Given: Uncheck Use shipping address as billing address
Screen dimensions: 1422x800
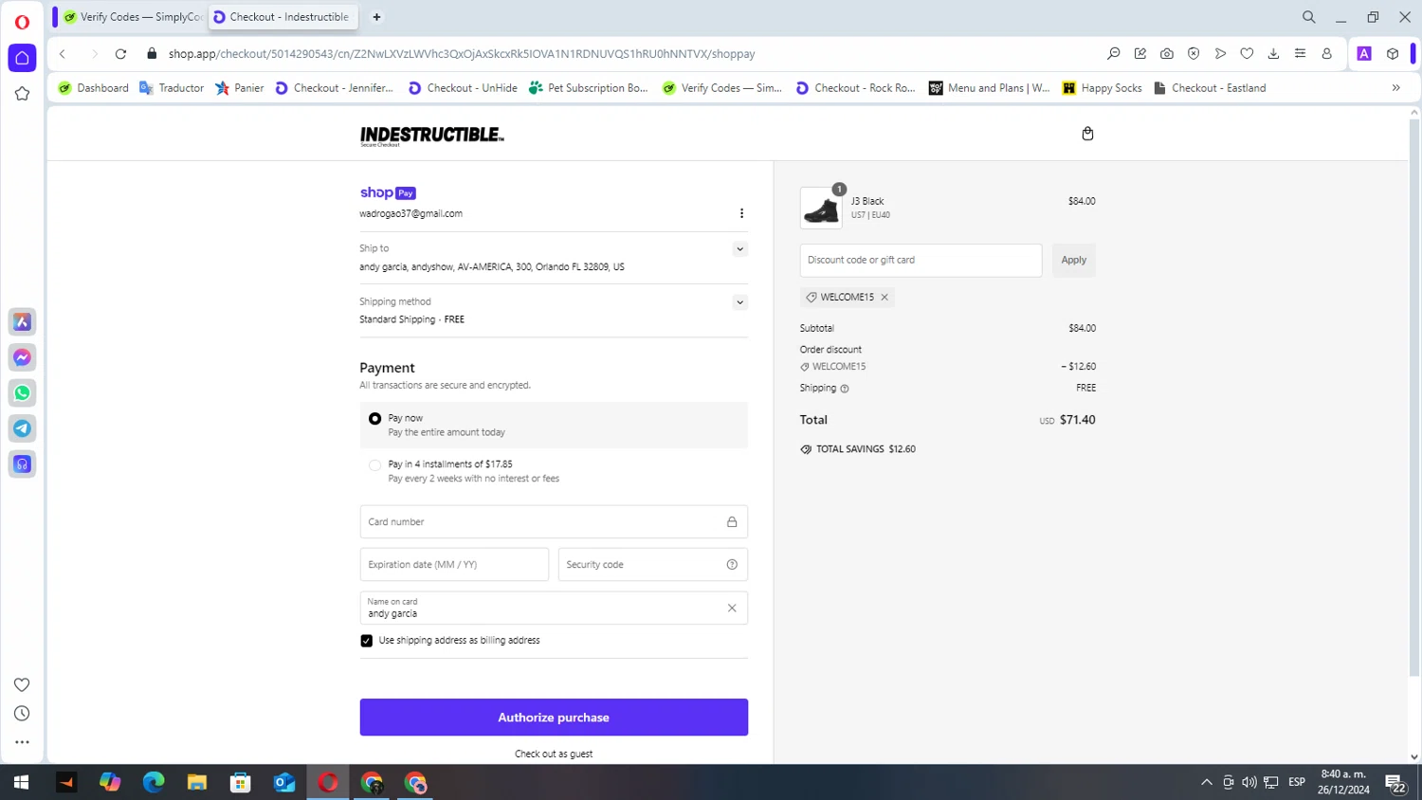Looking at the screenshot, I should [367, 641].
